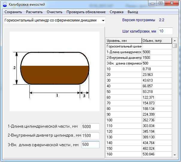Viewport: 181px width, 162px height.
Task: Click the Горизонтальный цилин table row
Action: coord(139,46)
